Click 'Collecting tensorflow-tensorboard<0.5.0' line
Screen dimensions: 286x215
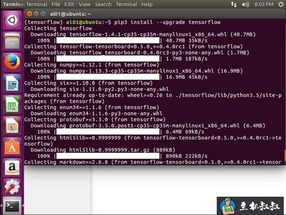(x=134, y=46)
